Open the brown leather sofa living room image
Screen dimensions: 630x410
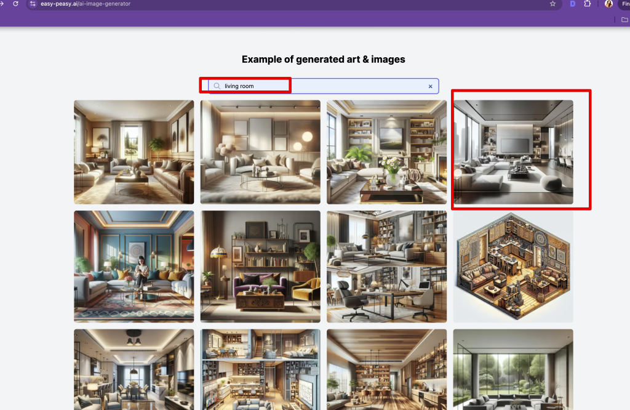[x=134, y=152]
